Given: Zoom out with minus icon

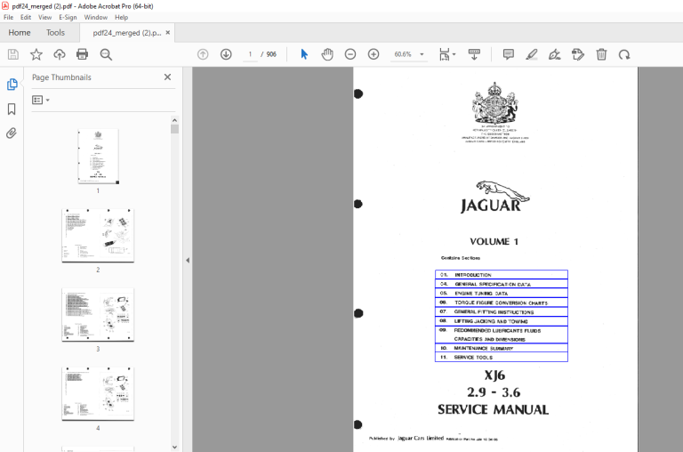Looking at the screenshot, I should [x=350, y=54].
